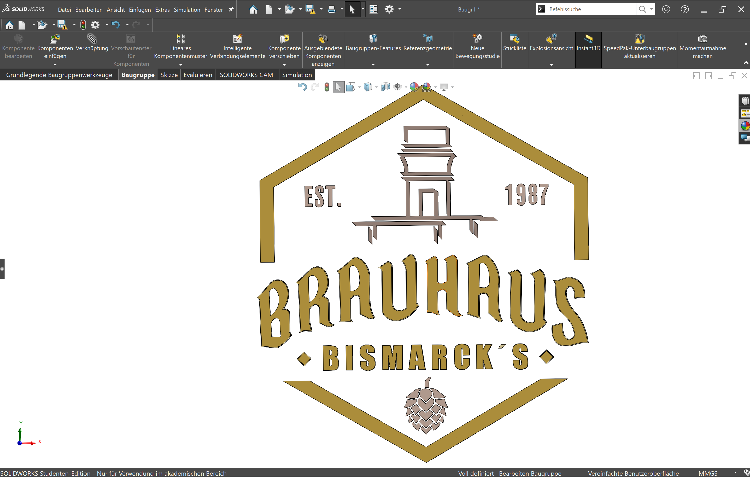Open the Baugruppen-Features tool

[373, 43]
